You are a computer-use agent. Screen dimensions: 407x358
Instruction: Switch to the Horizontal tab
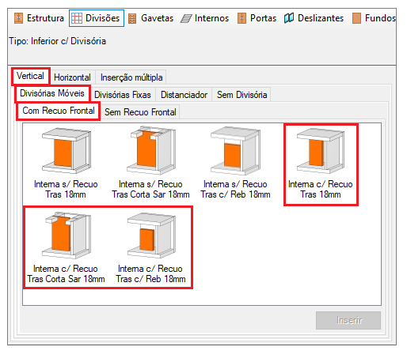coord(72,77)
